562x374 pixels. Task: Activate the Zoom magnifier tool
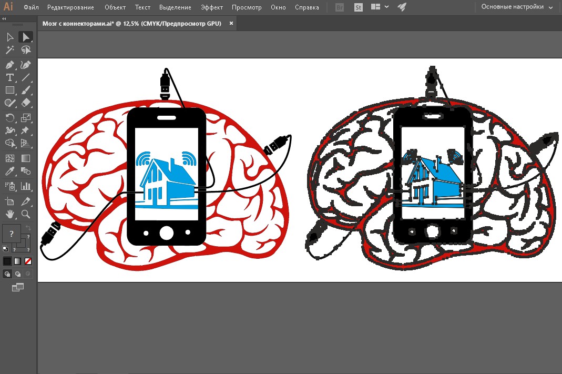click(x=25, y=214)
